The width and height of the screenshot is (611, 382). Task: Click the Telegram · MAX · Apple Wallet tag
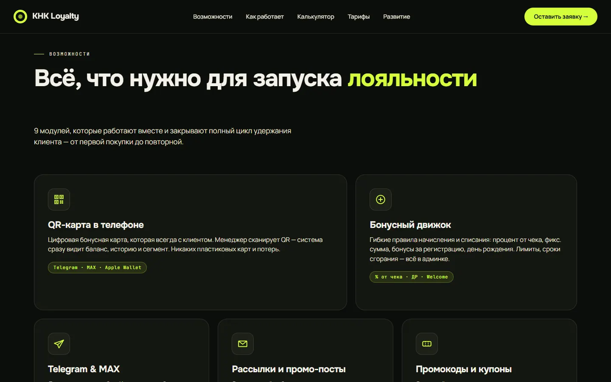97,267
